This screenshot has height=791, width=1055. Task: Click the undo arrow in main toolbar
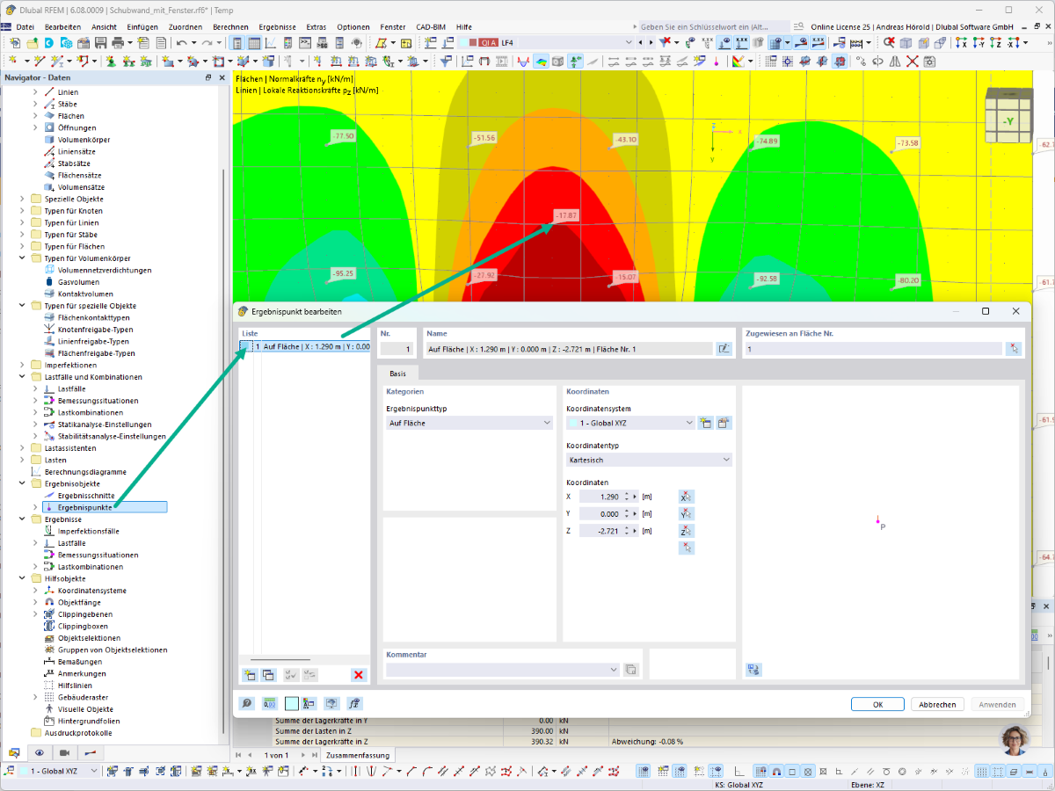point(181,42)
